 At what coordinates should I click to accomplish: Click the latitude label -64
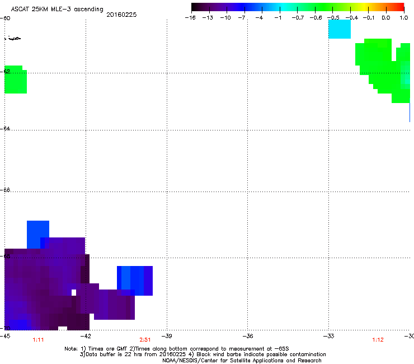5,128
